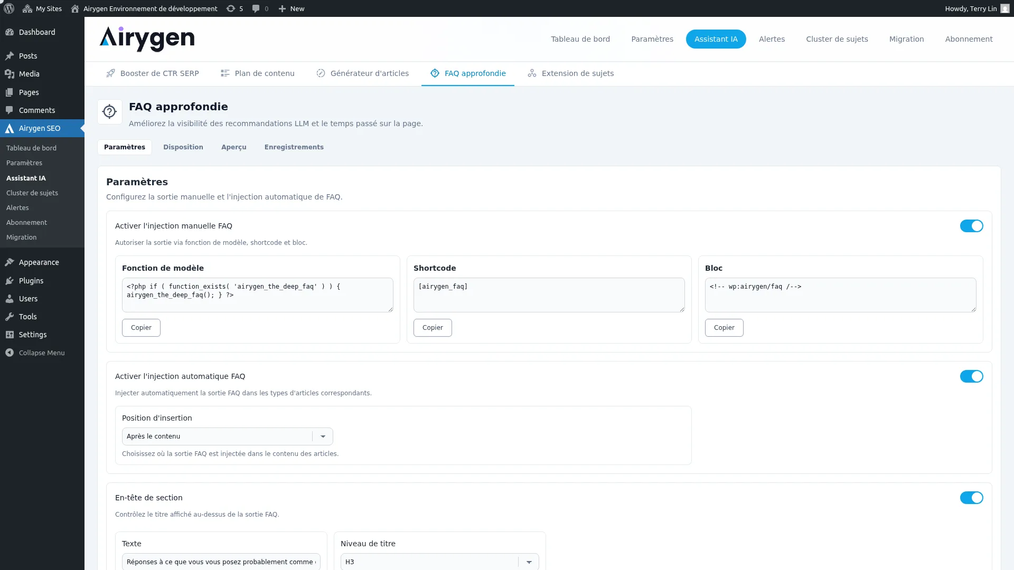The height and width of the screenshot is (570, 1014).
Task: Open Migration in left sidebar submenu
Action: pos(21,237)
